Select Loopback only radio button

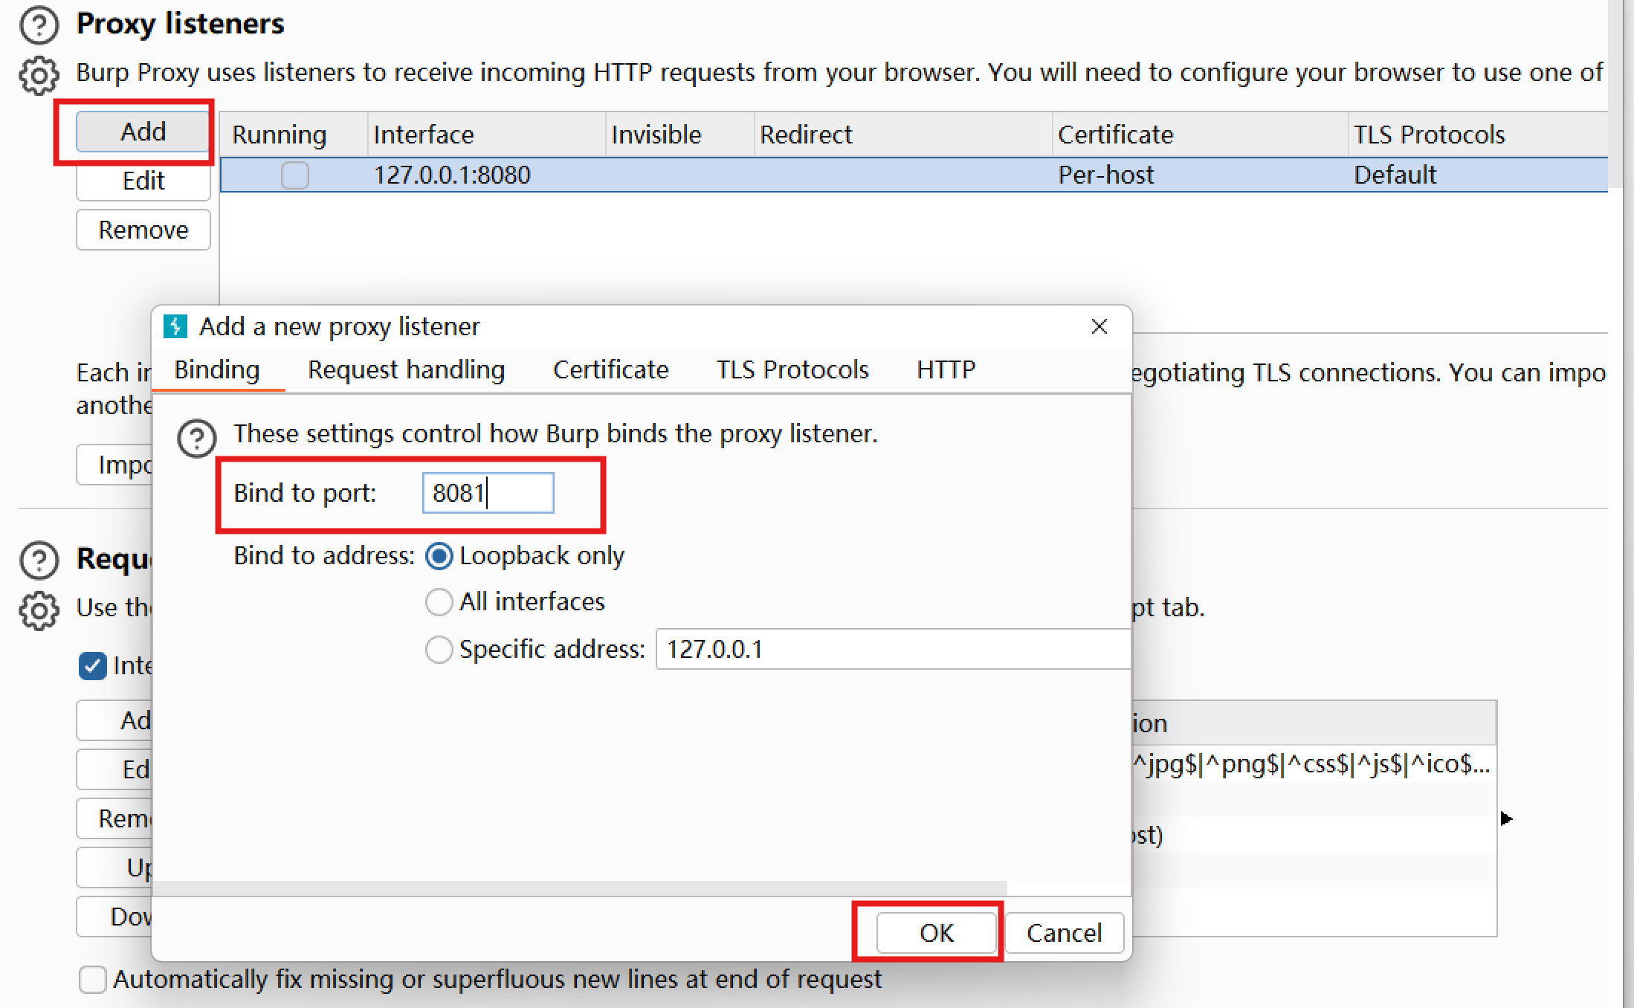point(439,556)
